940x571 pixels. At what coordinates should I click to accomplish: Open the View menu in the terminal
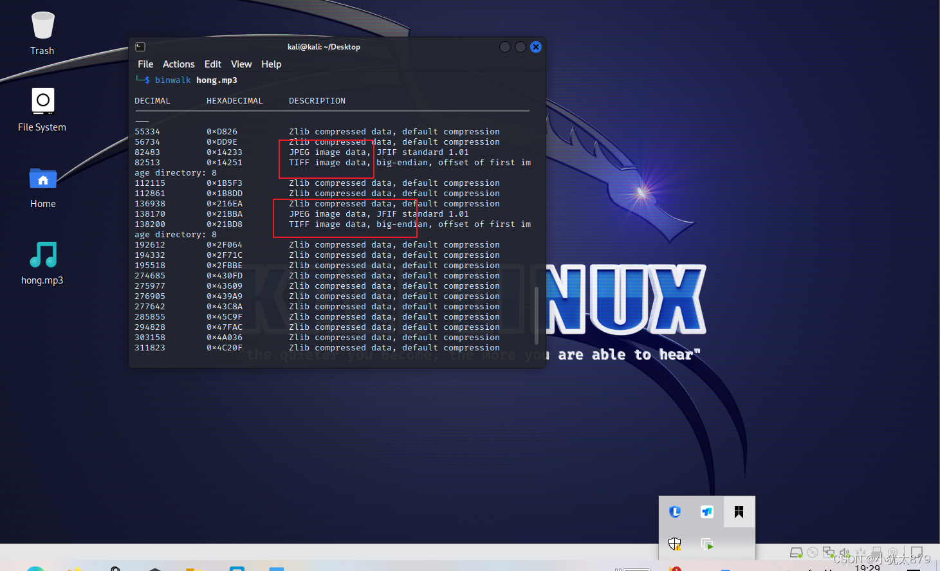click(241, 64)
